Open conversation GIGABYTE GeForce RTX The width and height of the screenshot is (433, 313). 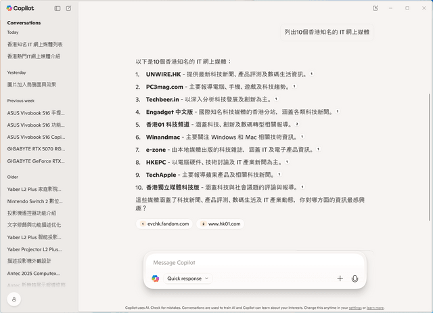36,161
